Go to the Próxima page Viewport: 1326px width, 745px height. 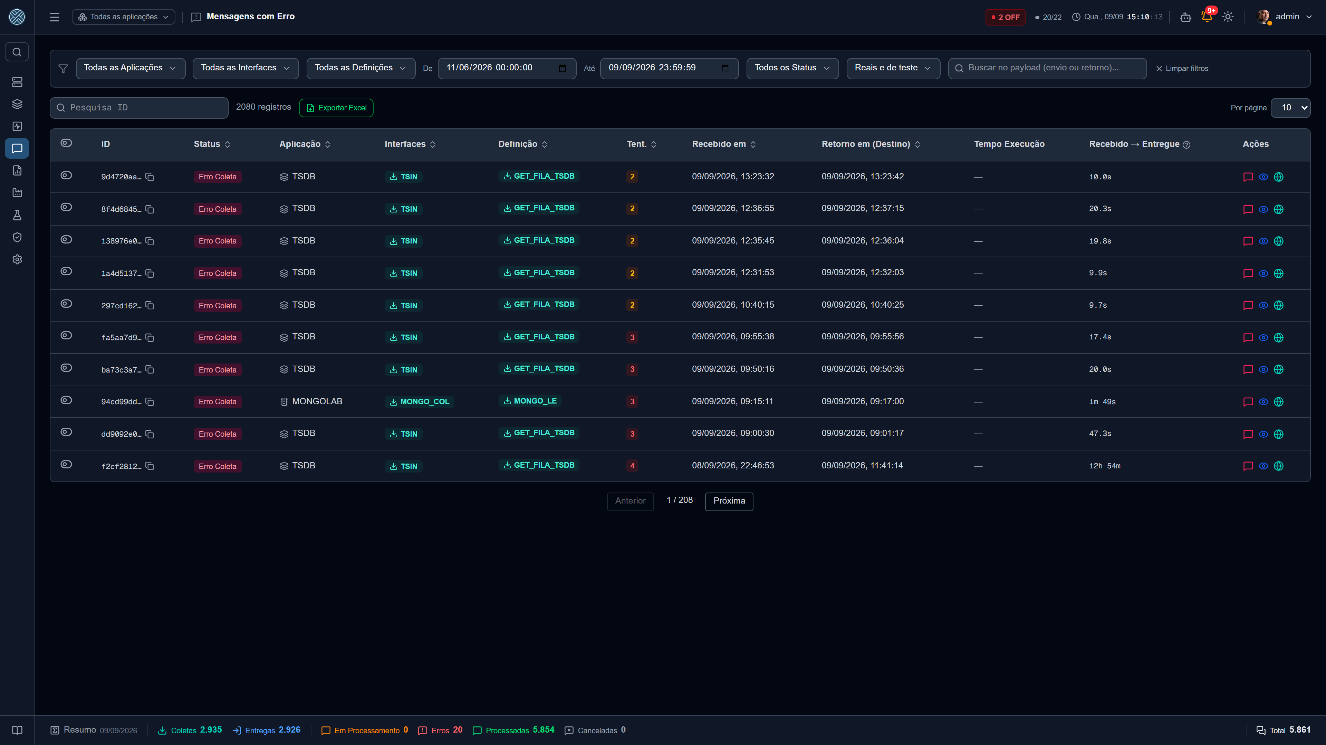(729, 501)
